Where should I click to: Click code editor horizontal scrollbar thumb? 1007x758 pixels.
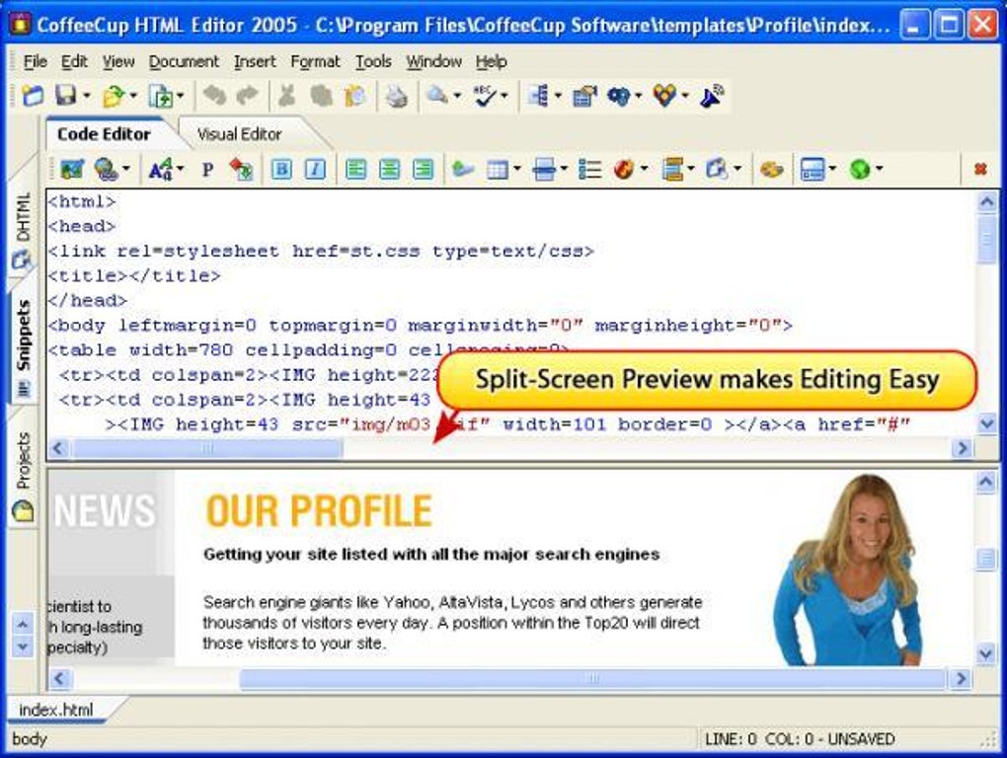click(x=206, y=448)
